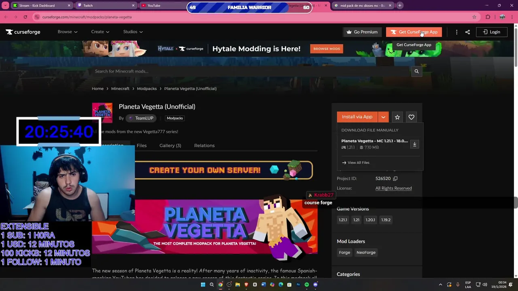
Task: Click the Login button
Action: tap(491, 32)
